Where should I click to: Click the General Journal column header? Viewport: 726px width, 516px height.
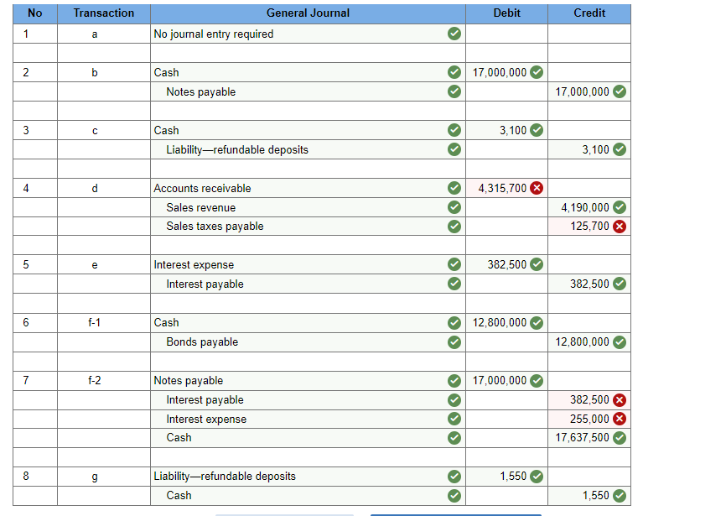(x=308, y=13)
